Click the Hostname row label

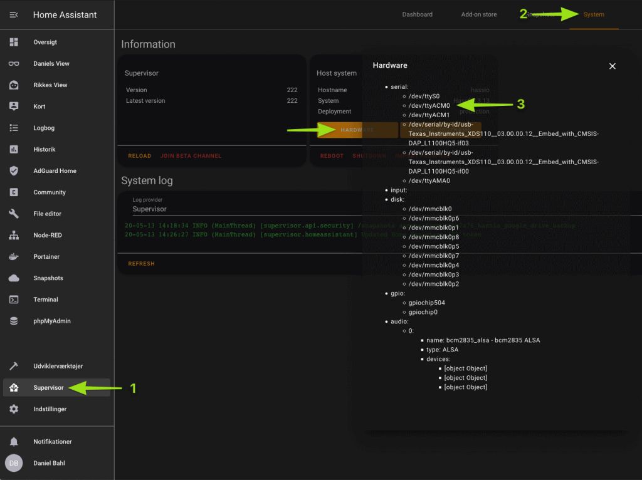click(332, 90)
